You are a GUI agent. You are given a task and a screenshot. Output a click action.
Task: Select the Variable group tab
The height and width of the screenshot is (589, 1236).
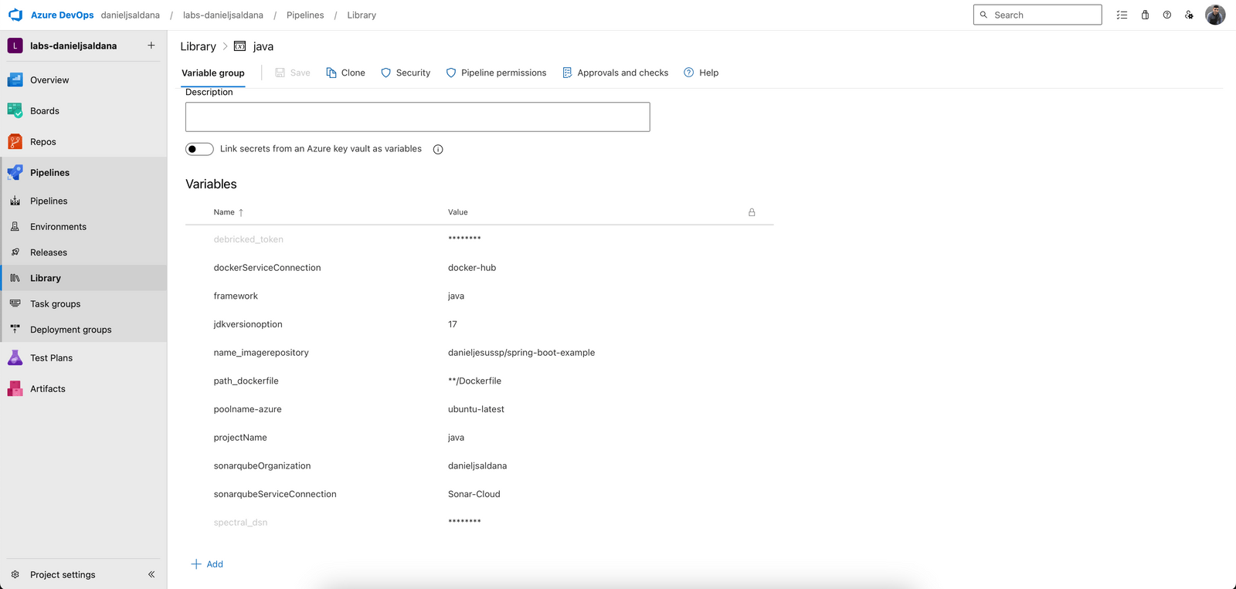click(x=213, y=73)
